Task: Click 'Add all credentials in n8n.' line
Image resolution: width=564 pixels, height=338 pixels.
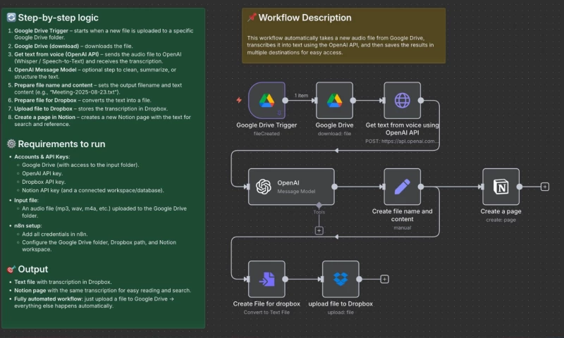Action: (x=55, y=234)
